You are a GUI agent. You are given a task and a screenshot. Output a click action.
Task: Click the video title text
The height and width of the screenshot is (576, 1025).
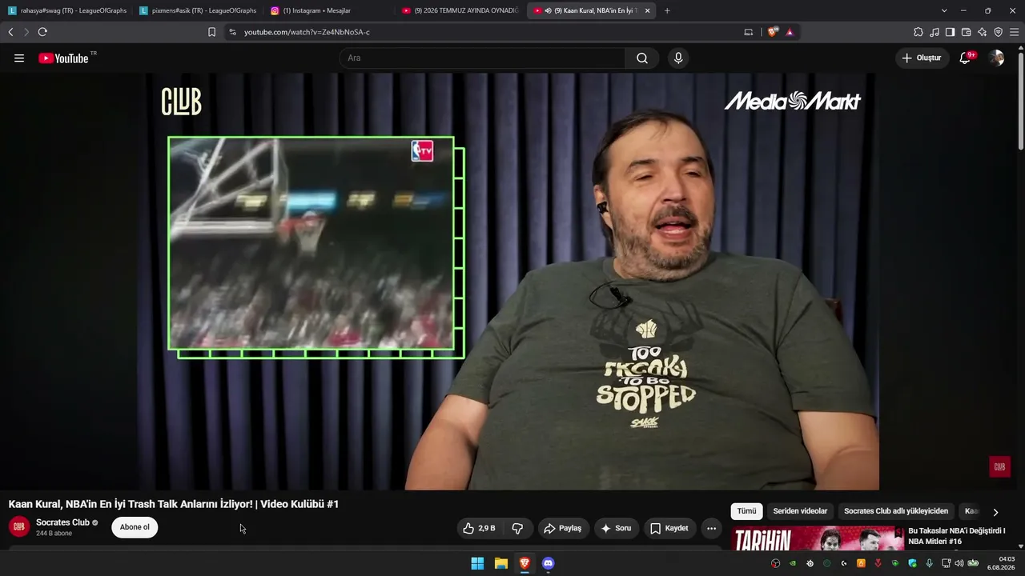[x=174, y=504]
